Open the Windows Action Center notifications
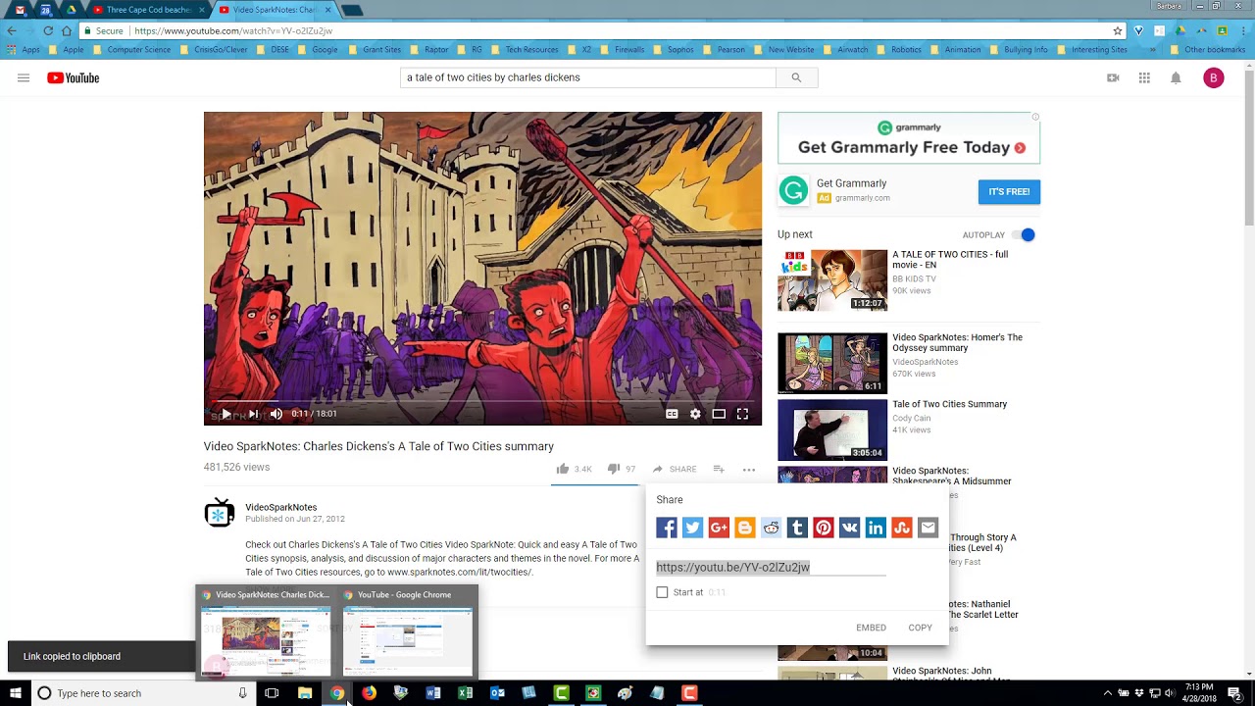This screenshot has width=1255, height=706. tap(1235, 693)
